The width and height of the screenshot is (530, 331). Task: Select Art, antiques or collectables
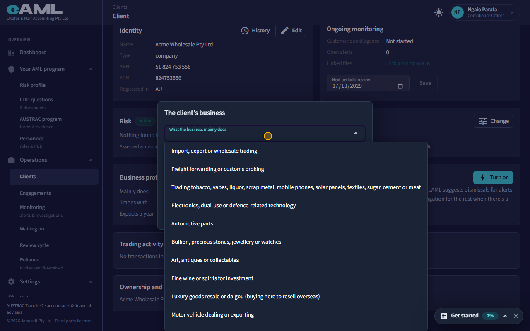(x=296, y=260)
